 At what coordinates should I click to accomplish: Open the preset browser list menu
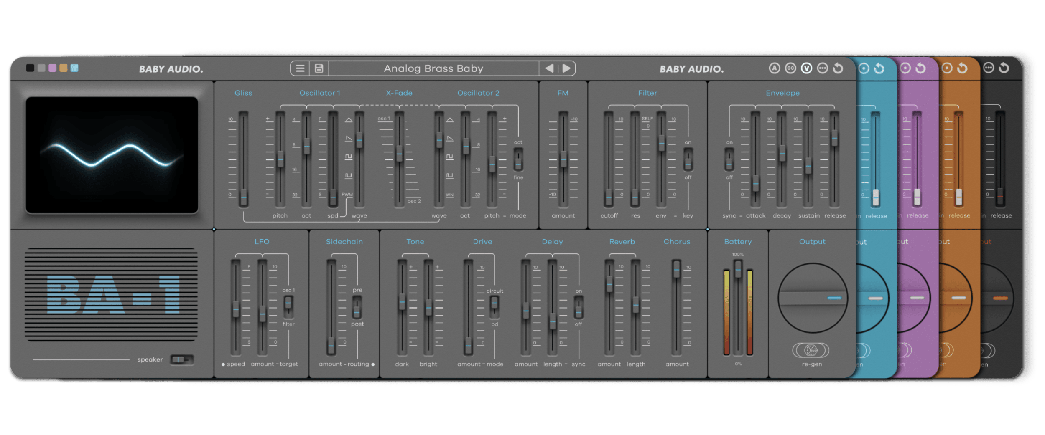tap(300, 68)
